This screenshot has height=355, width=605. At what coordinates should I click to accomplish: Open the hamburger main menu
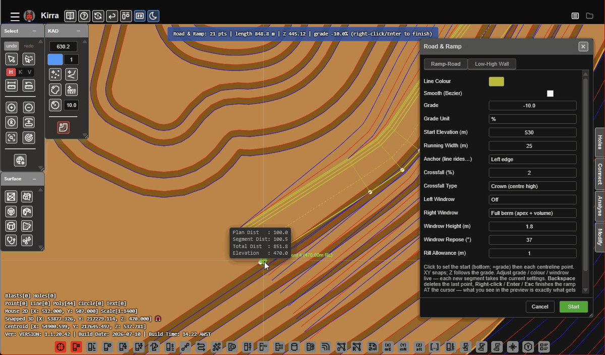tap(15, 16)
